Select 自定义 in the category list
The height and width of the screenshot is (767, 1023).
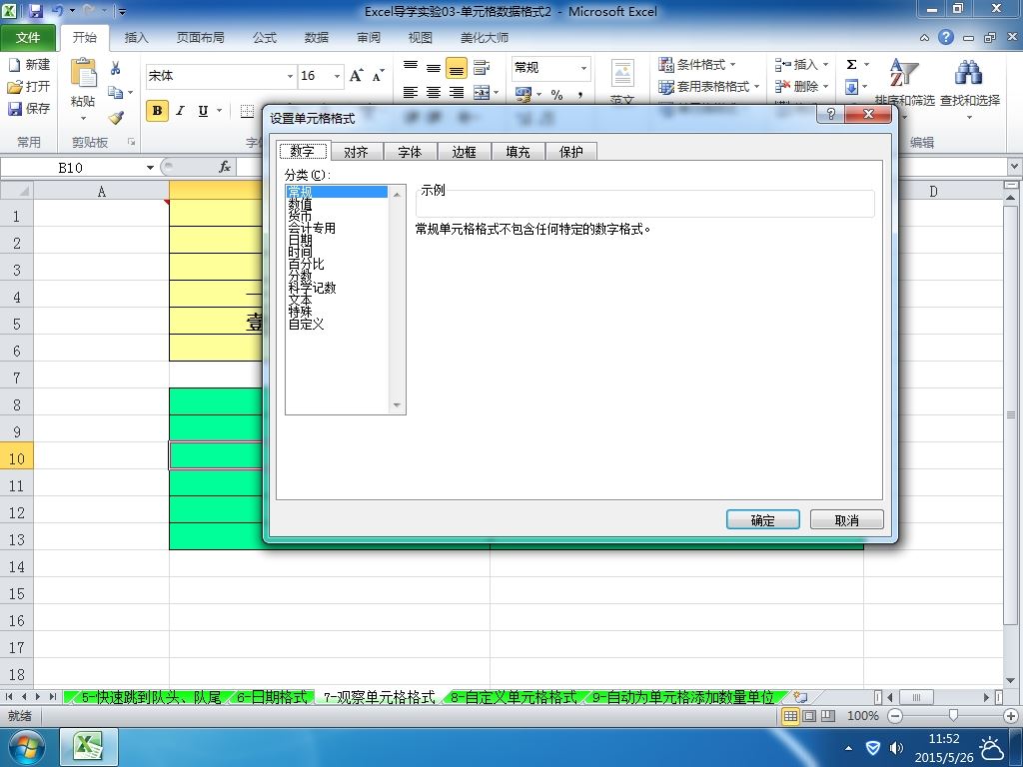(306, 324)
